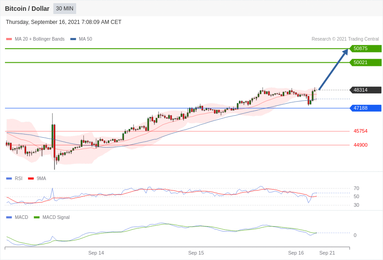Select the Sep 15 date on the time axis

196,253
